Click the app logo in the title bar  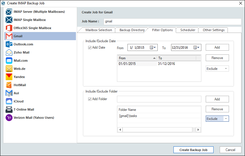[3, 3]
